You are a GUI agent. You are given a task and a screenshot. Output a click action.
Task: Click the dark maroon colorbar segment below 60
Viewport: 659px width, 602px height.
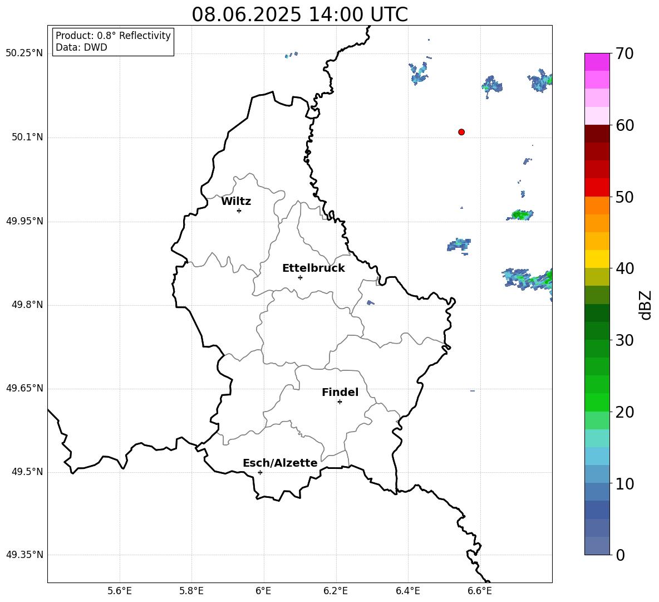(x=597, y=134)
